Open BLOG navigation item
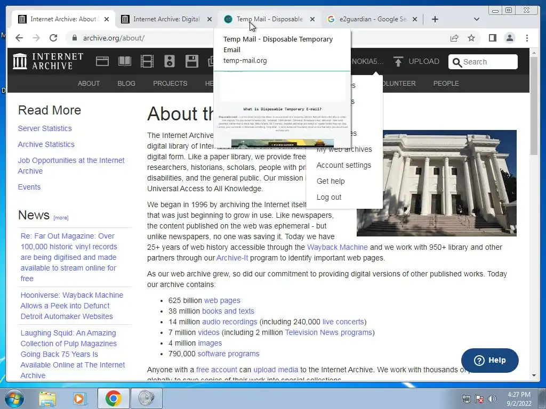Image resolution: width=546 pixels, height=409 pixels. click(126, 84)
